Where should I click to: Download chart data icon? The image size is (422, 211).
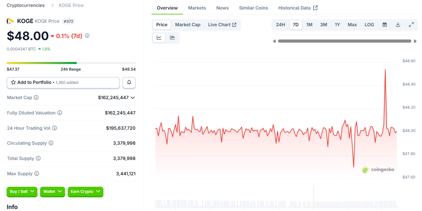(x=398, y=25)
